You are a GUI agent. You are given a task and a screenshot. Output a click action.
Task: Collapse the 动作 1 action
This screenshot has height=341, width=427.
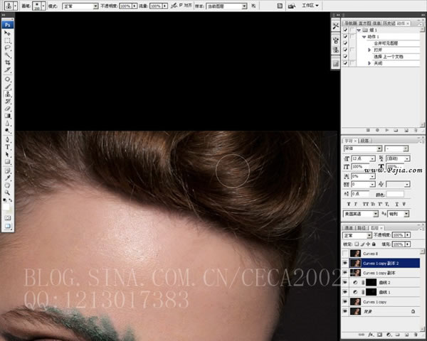(364, 37)
